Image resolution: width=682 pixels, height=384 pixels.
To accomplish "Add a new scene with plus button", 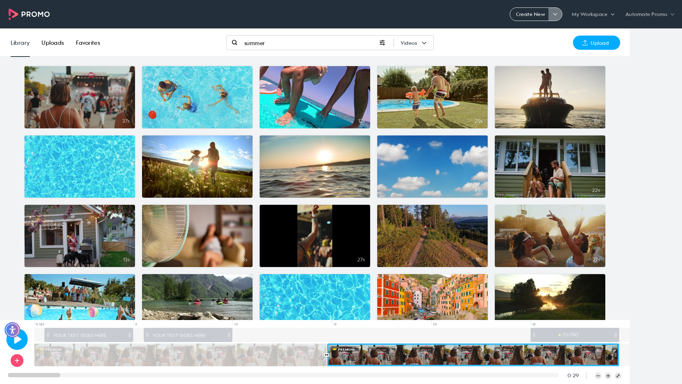I will tap(17, 361).
